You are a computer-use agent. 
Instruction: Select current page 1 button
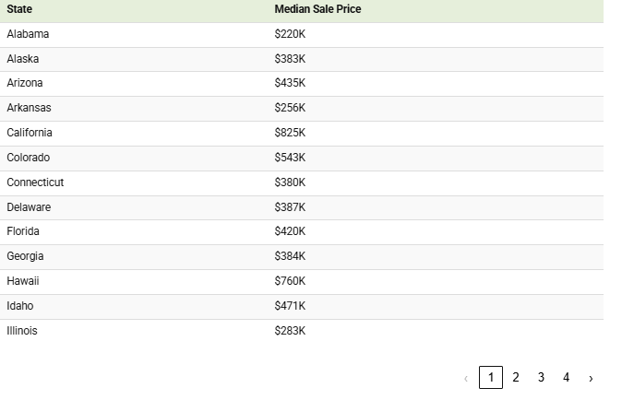pyautogui.click(x=491, y=378)
